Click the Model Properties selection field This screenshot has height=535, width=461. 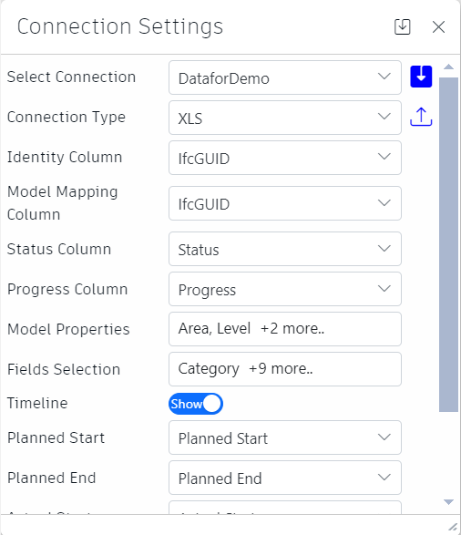tap(285, 329)
